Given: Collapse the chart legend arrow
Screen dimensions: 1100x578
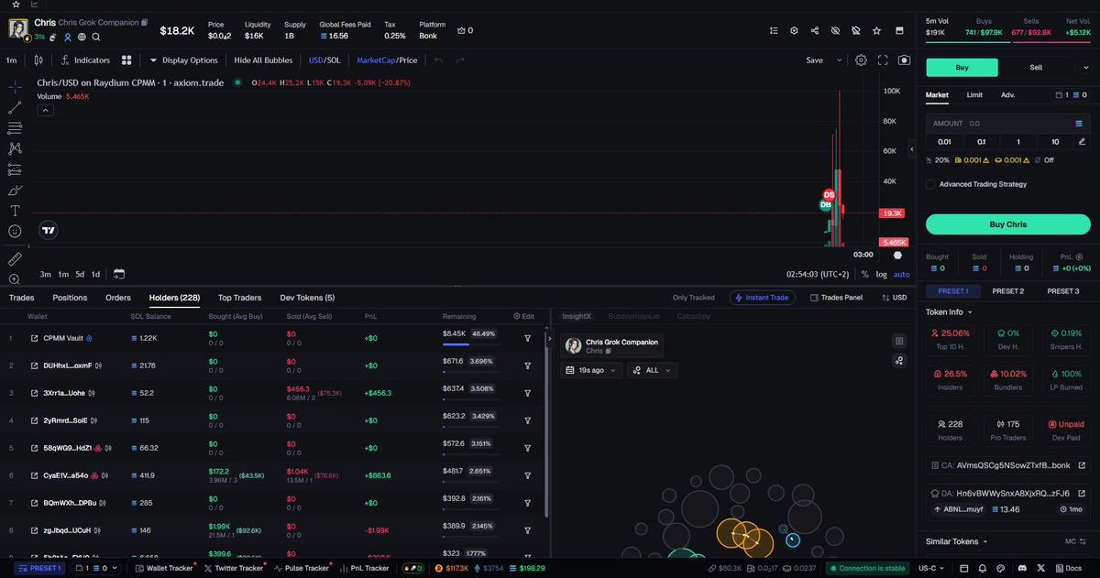Looking at the screenshot, I should point(45,110).
